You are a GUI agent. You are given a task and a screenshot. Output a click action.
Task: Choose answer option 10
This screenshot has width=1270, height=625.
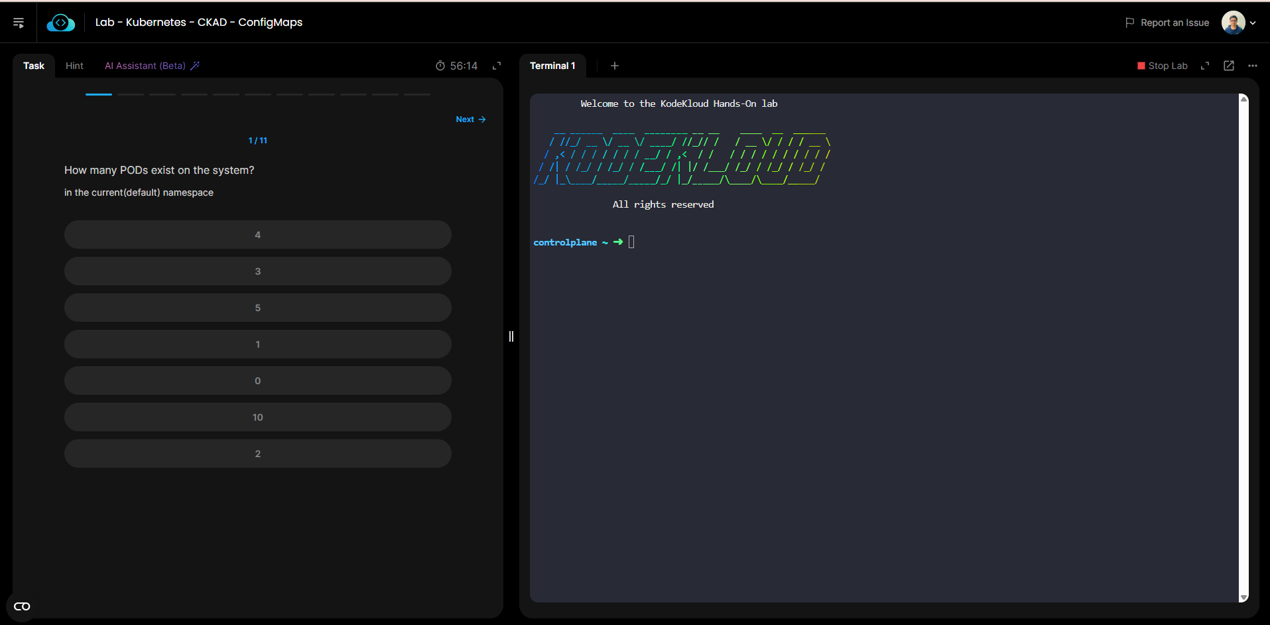tap(257, 417)
